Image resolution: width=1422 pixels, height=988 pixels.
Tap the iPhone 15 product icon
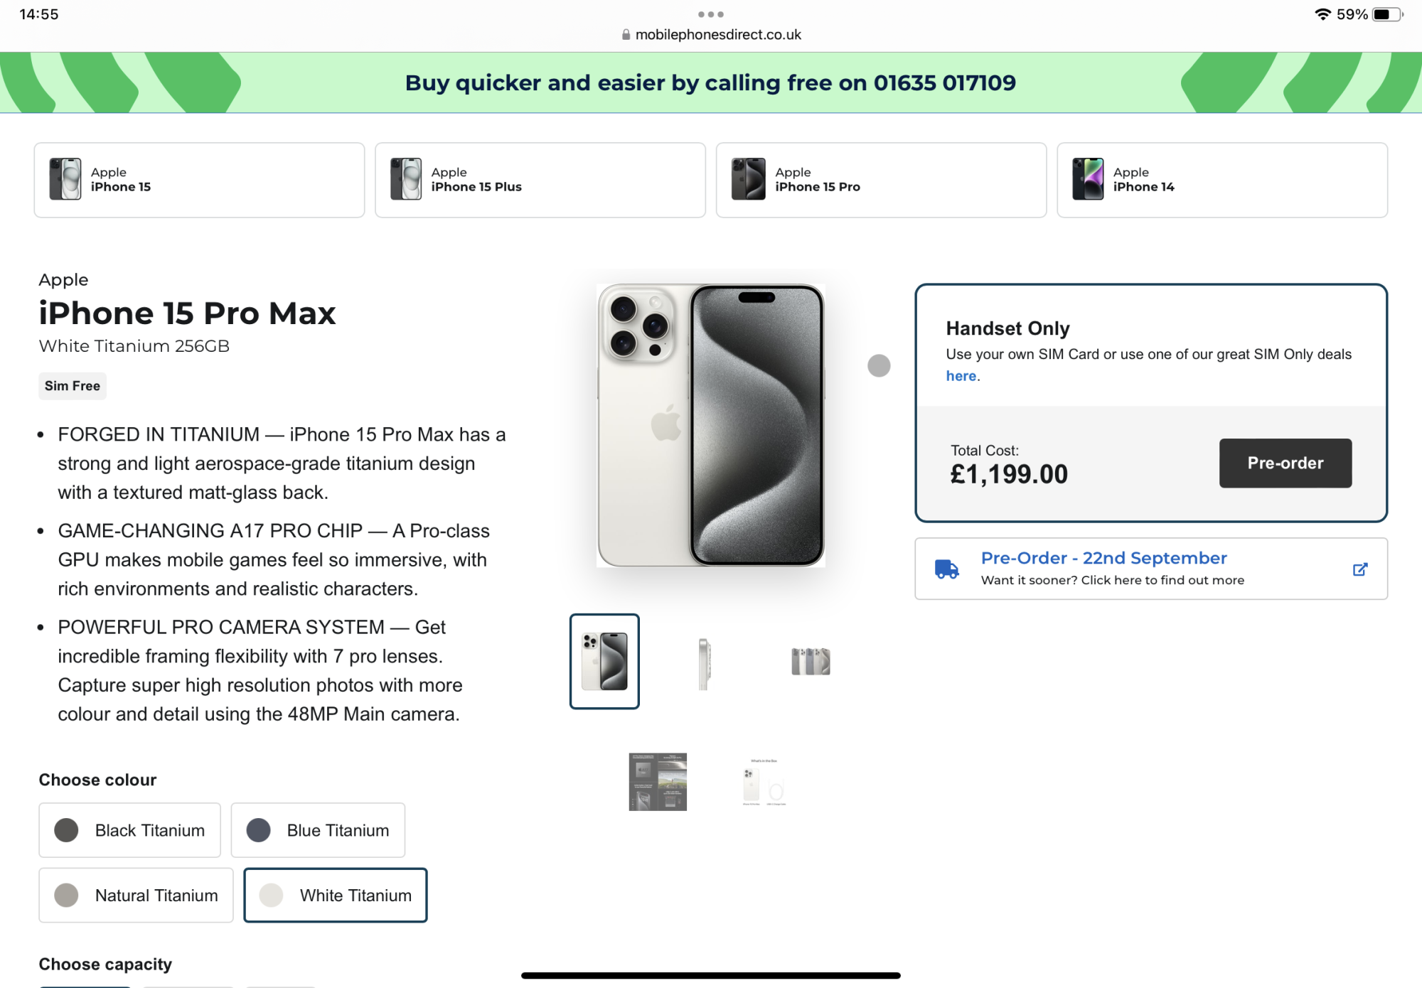point(65,179)
